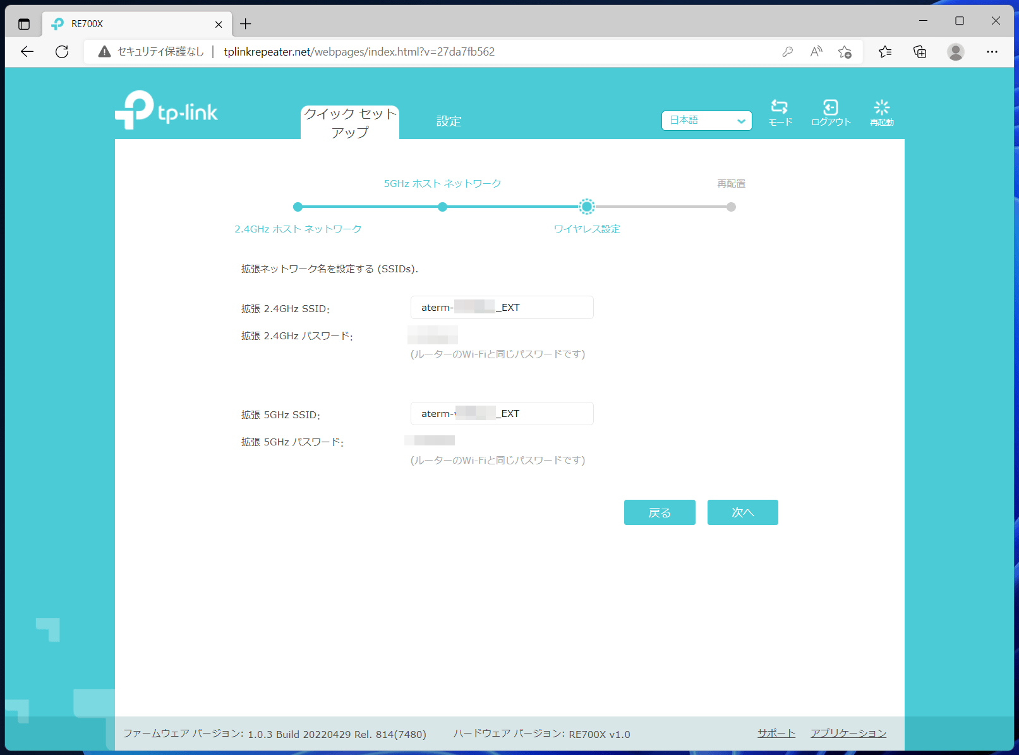Screen dimensions: 1019x755
Task: Open the サポート link
Action: point(776,733)
